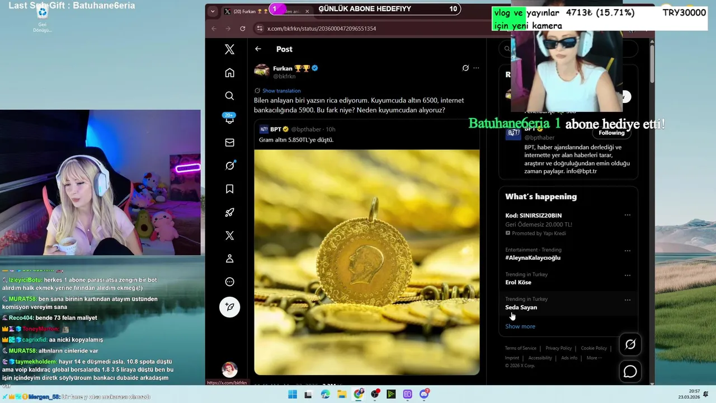Click the X logo in the sidebar

(x=229, y=49)
